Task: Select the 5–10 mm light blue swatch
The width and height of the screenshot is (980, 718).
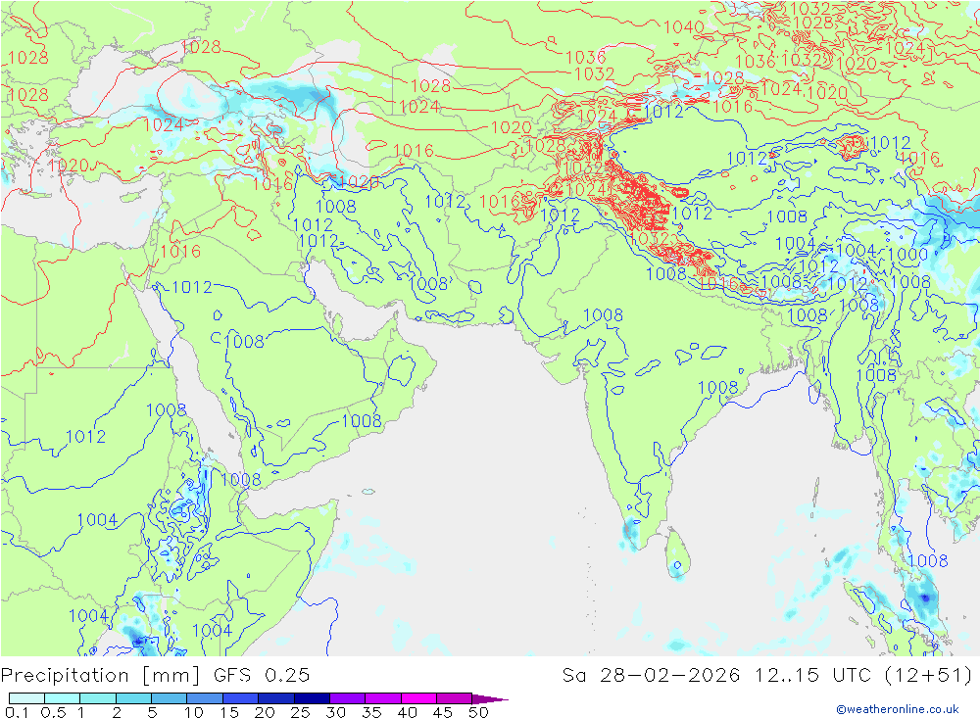Action: [x=169, y=698]
